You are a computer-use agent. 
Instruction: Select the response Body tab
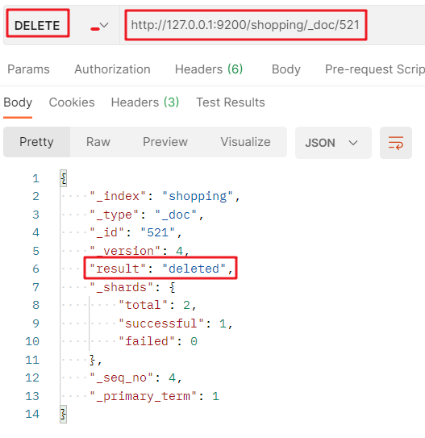point(18,102)
